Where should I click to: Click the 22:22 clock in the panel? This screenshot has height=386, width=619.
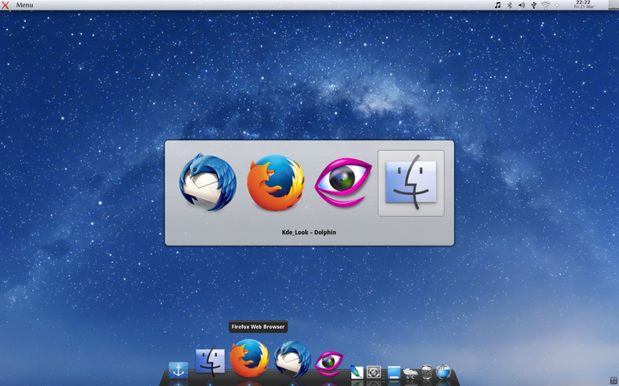[584, 4]
